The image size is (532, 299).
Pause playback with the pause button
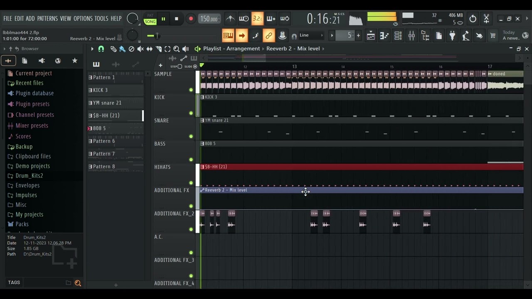163,19
